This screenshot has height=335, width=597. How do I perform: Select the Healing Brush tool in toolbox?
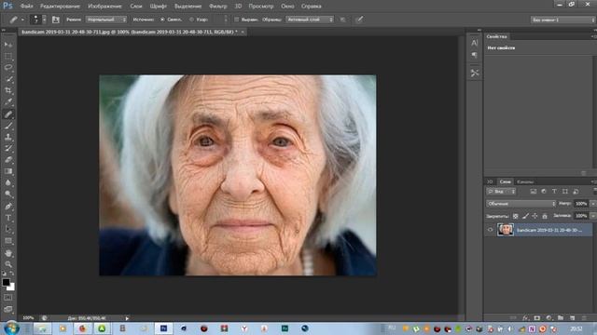click(x=8, y=114)
